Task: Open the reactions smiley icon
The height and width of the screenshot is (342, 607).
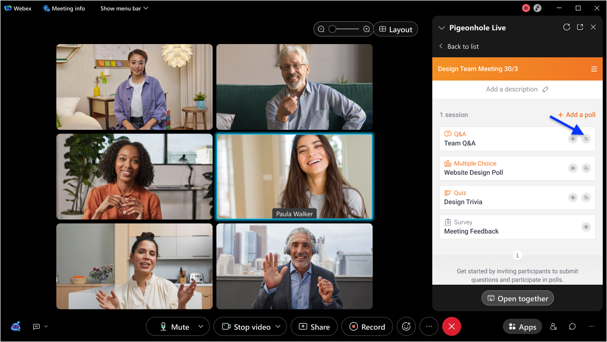Action: tap(406, 326)
